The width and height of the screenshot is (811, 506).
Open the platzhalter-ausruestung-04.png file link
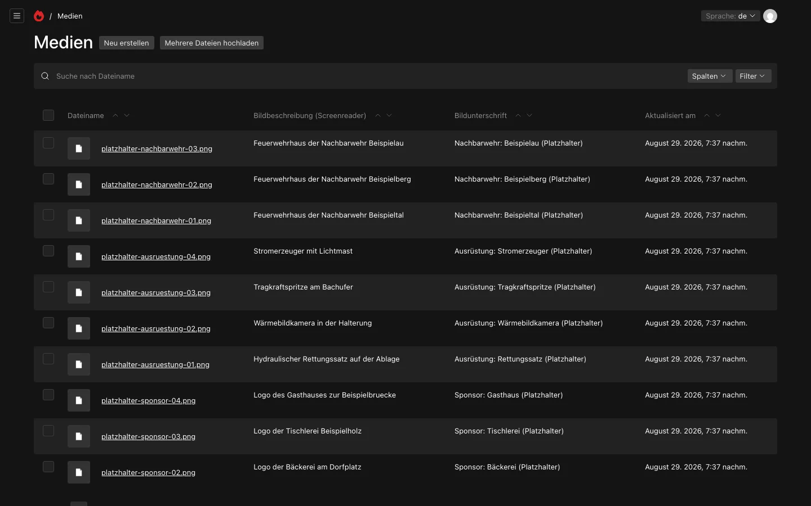(156, 257)
